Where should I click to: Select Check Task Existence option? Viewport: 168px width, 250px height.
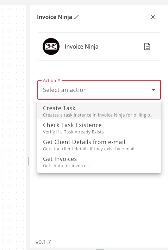99,128
